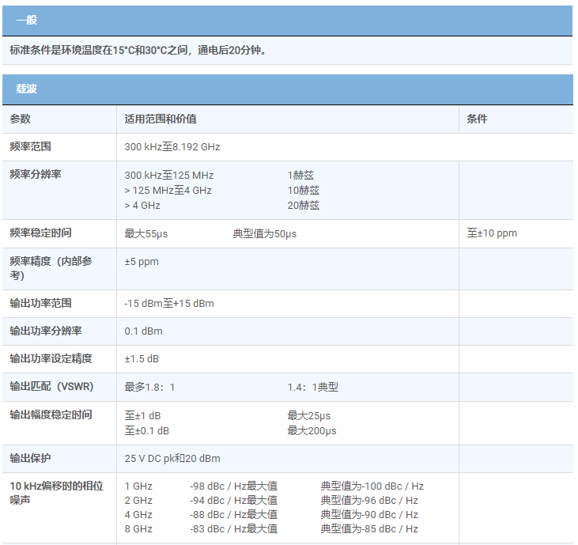
Task: Click the ±5 ppm value
Action: coord(142,262)
